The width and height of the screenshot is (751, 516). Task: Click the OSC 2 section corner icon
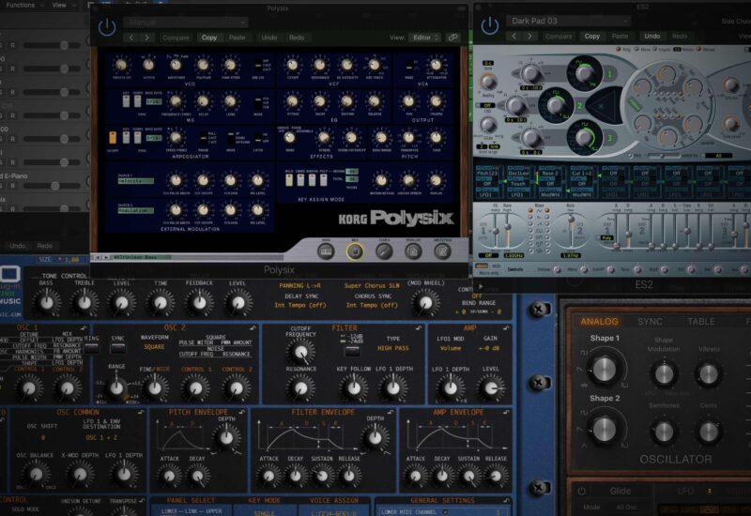[x=253, y=327]
